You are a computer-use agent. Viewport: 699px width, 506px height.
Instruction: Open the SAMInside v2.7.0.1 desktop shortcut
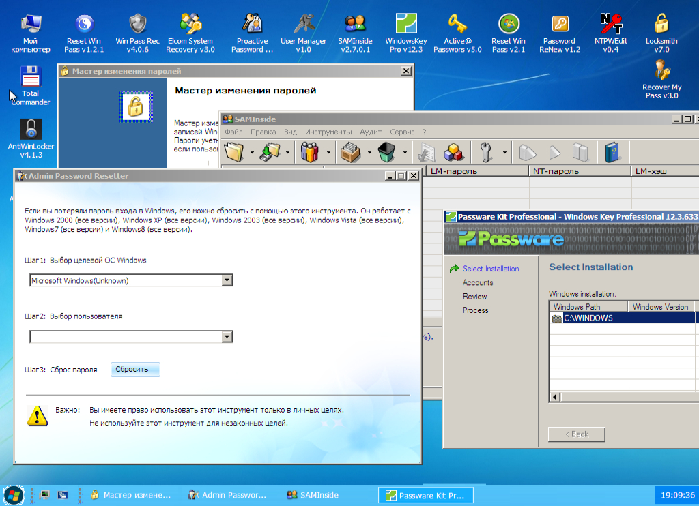click(355, 33)
